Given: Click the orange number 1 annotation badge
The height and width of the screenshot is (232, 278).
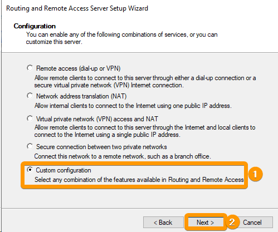Looking at the screenshot, I should coord(255,174).
